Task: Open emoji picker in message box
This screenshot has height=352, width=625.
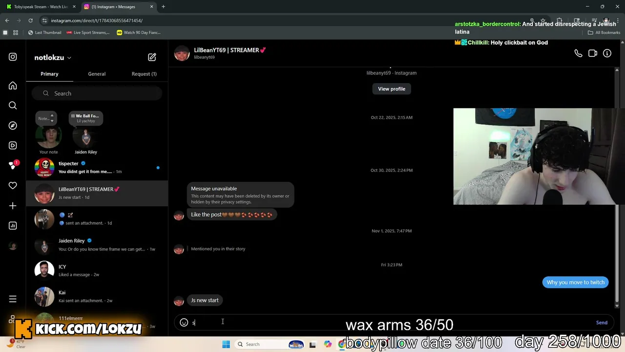Action: click(184, 322)
